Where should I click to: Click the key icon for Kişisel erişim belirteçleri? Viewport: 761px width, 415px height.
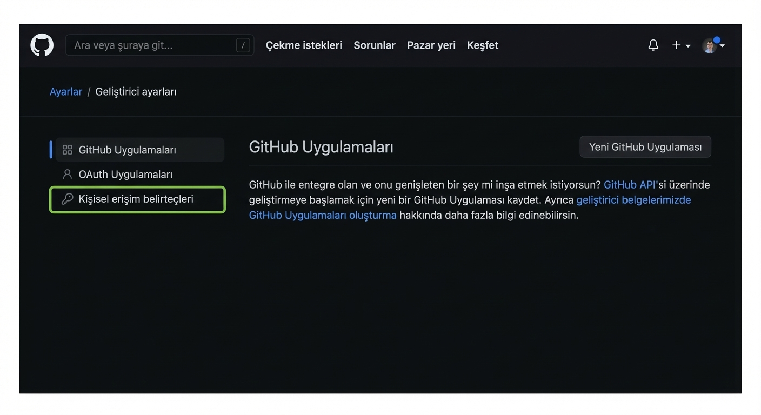pos(67,199)
